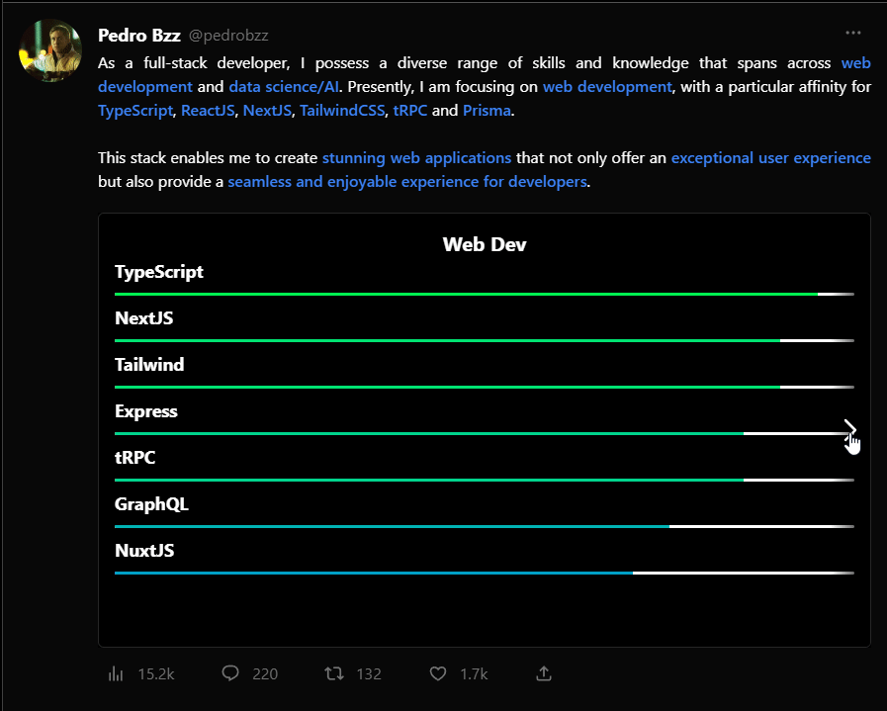887x711 pixels.
Task: Click the reply speech bubble icon
Action: 230,673
